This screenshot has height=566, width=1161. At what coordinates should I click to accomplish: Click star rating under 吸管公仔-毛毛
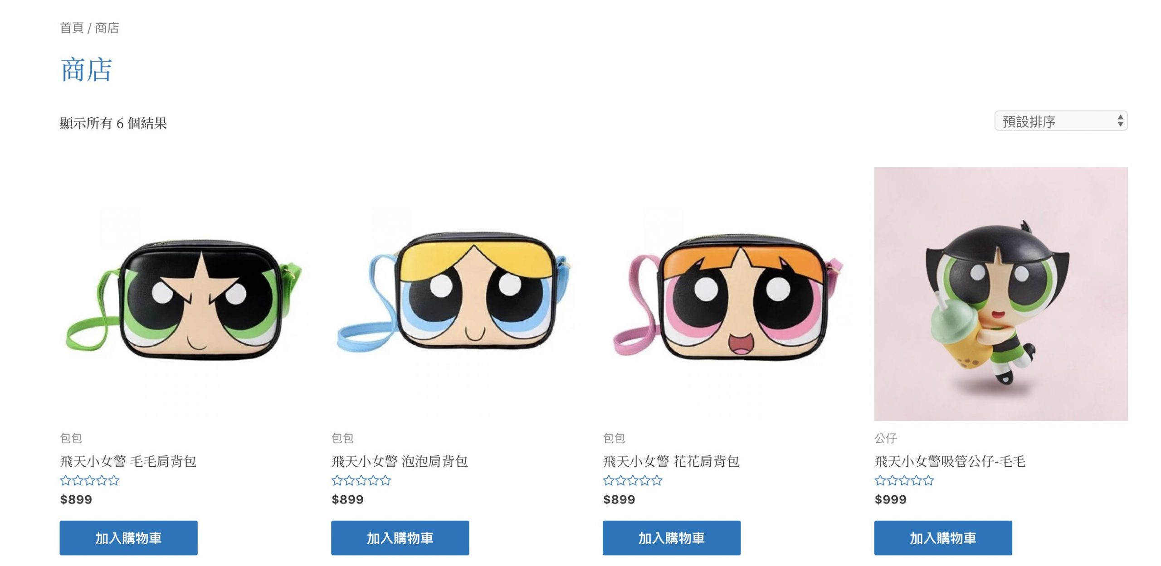click(x=904, y=480)
